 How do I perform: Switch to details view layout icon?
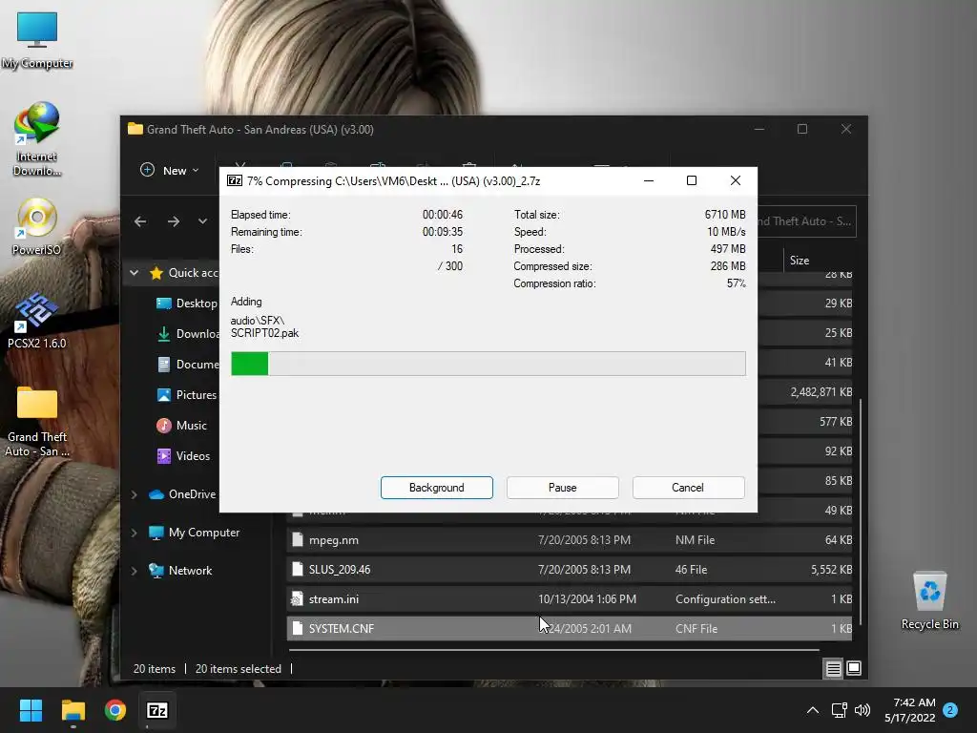tap(833, 668)
